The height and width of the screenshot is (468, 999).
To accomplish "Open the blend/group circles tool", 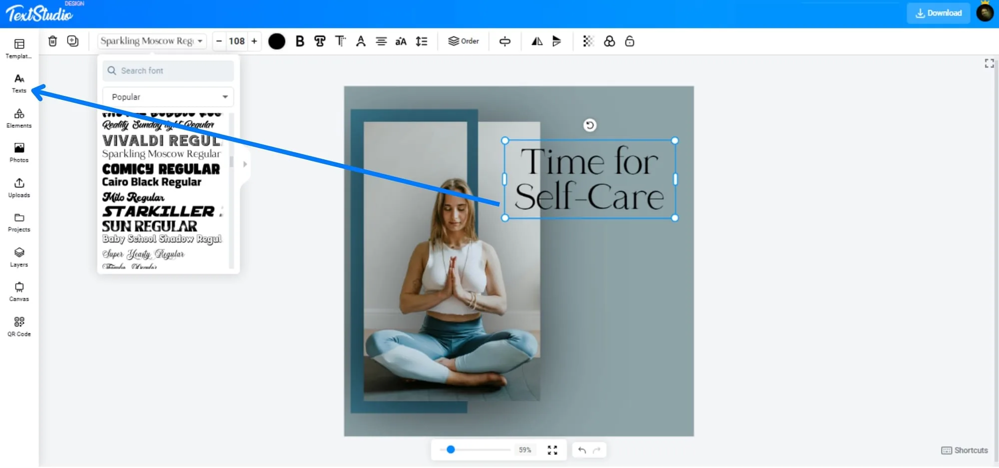I will click(x=609, y=41).
